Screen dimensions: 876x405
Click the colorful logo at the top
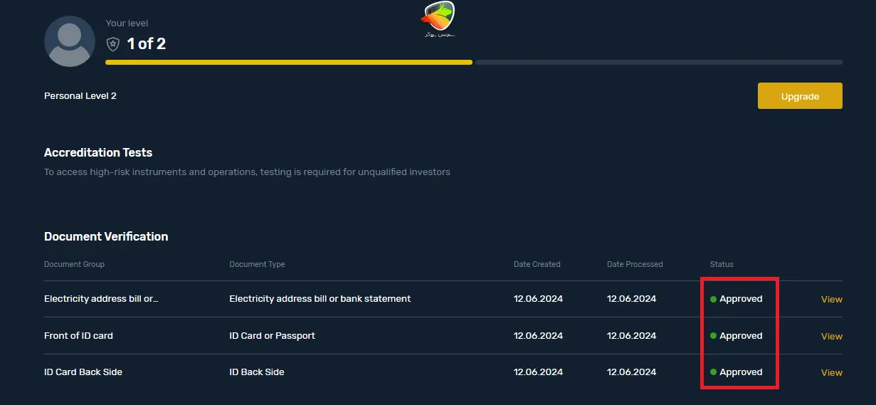[438, 19]
